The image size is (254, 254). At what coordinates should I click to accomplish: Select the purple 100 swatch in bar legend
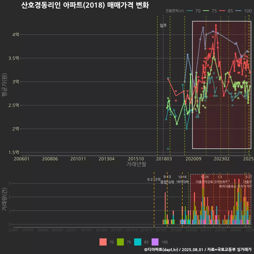(155, 242)
